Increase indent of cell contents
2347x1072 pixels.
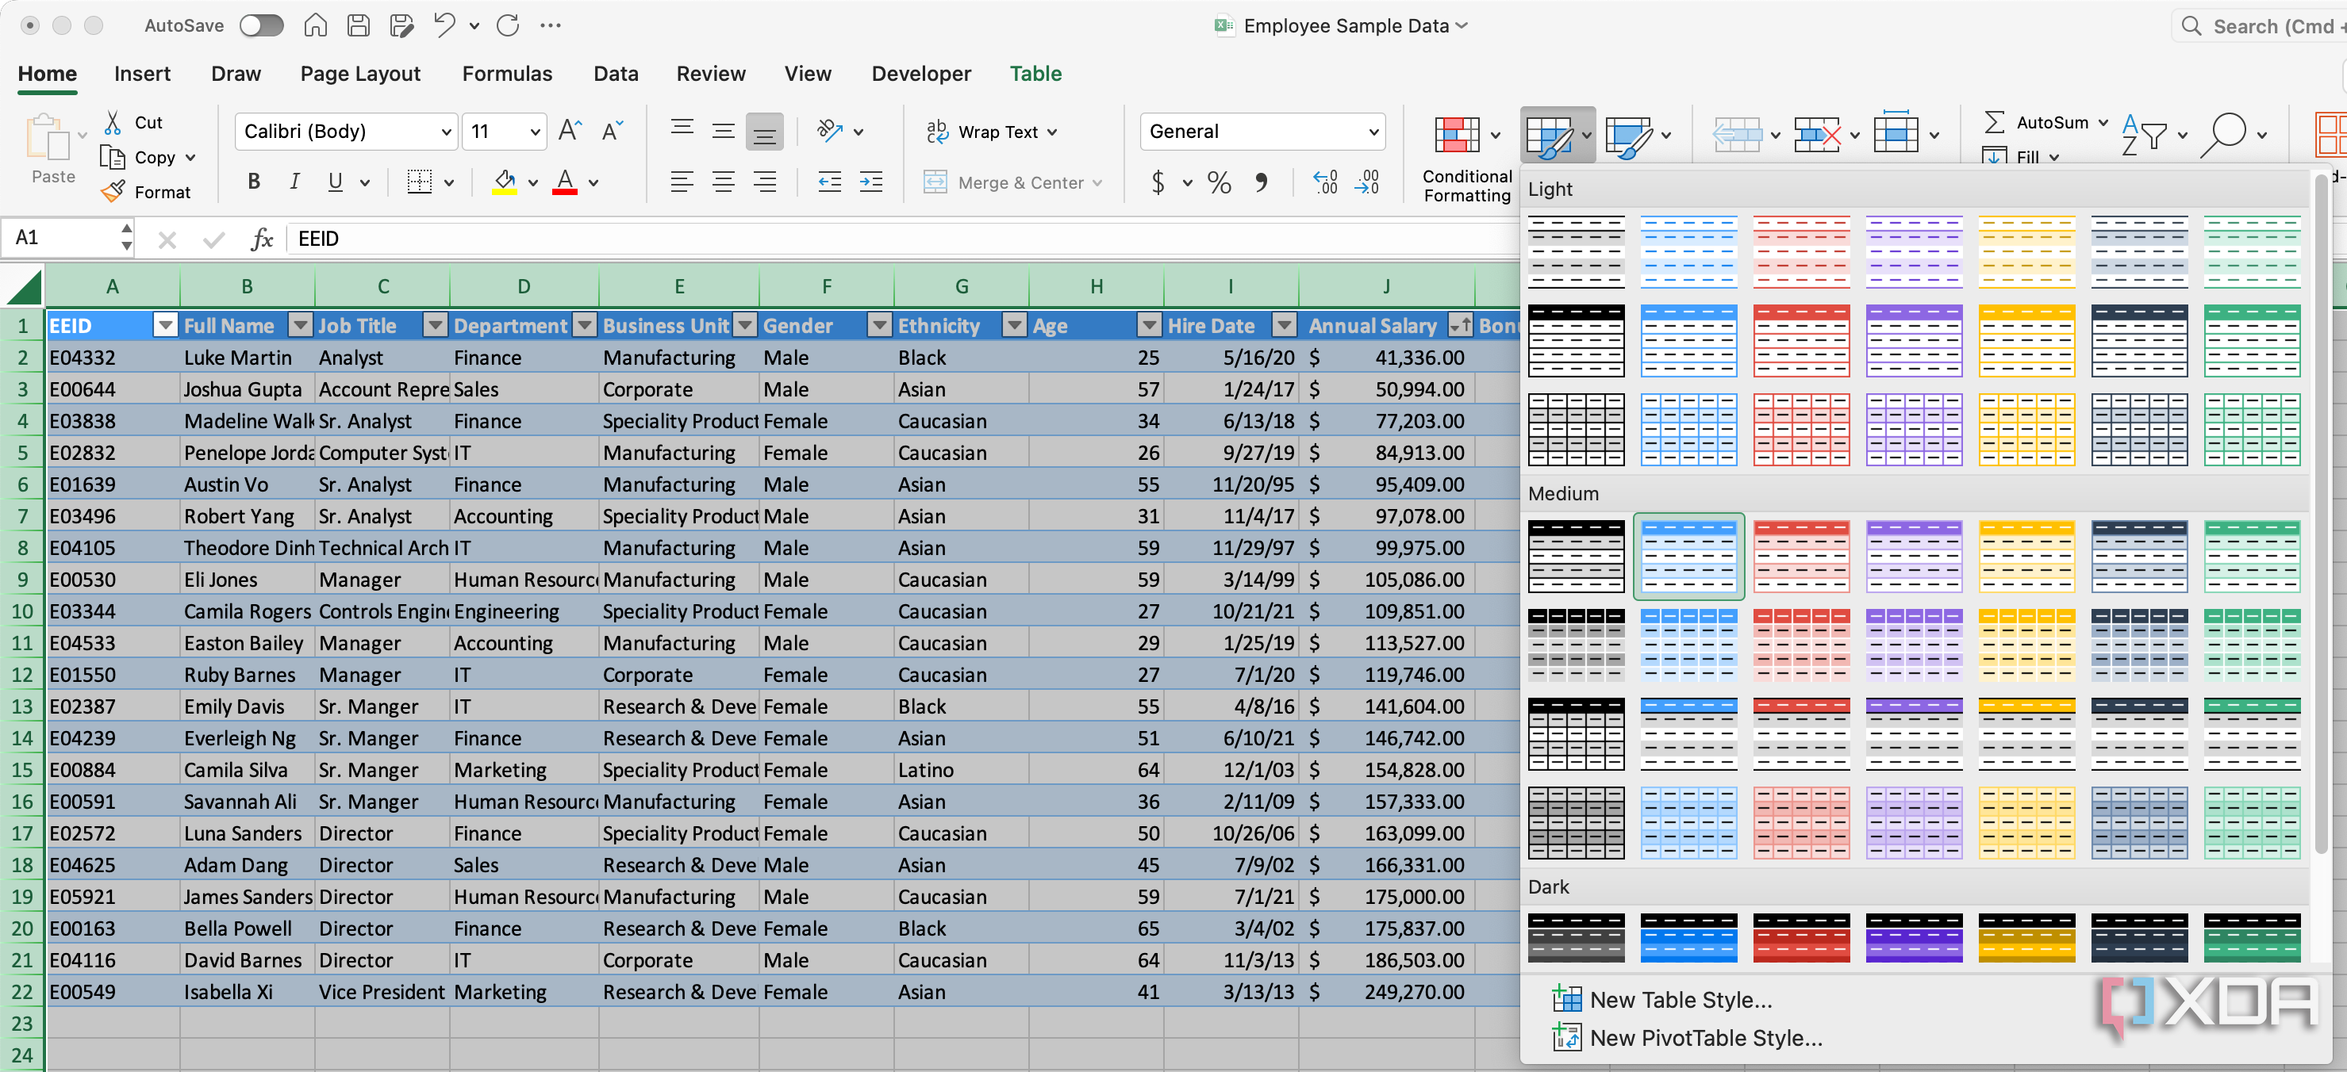point(871,182)
